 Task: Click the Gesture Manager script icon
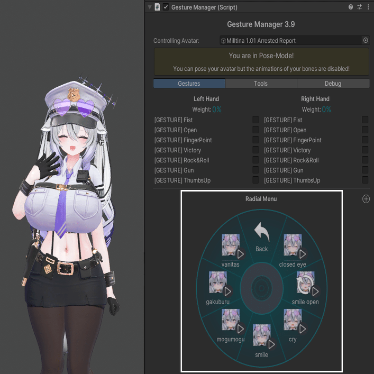[x=158, y=7]
